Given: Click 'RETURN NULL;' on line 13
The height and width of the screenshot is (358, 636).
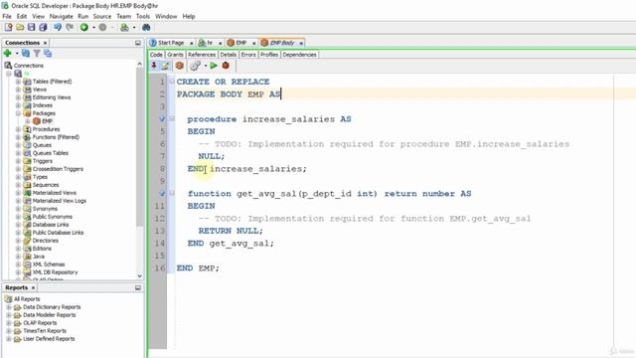Looking at the screenshot, I should coord(231,231).
